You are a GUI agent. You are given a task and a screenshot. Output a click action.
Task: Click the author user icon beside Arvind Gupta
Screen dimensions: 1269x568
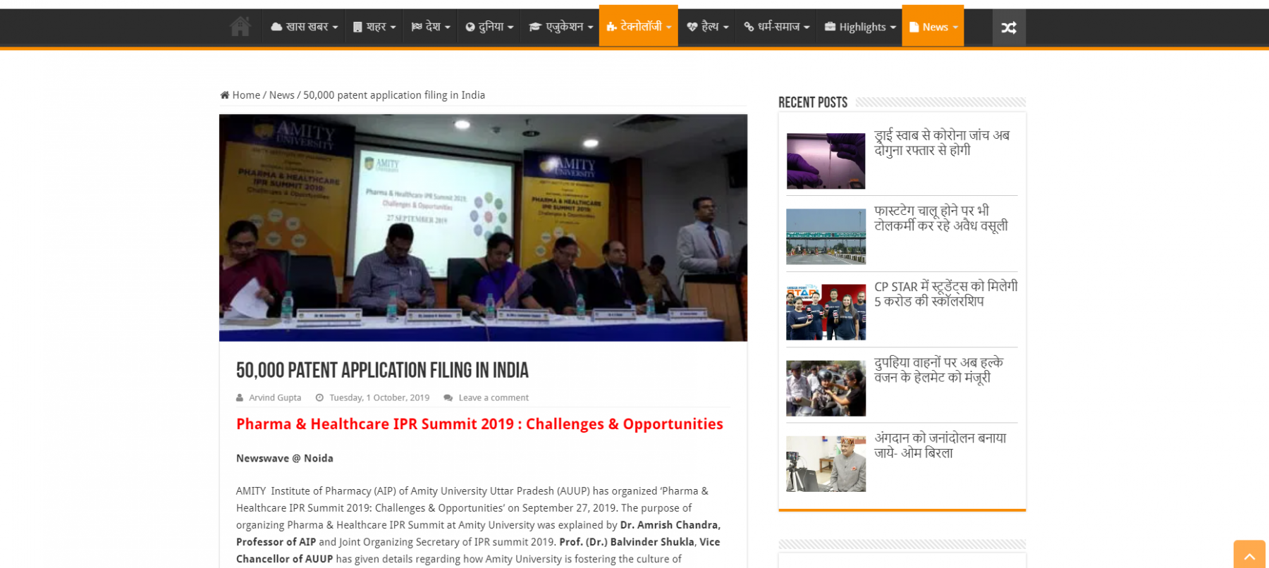coord(240,398)
